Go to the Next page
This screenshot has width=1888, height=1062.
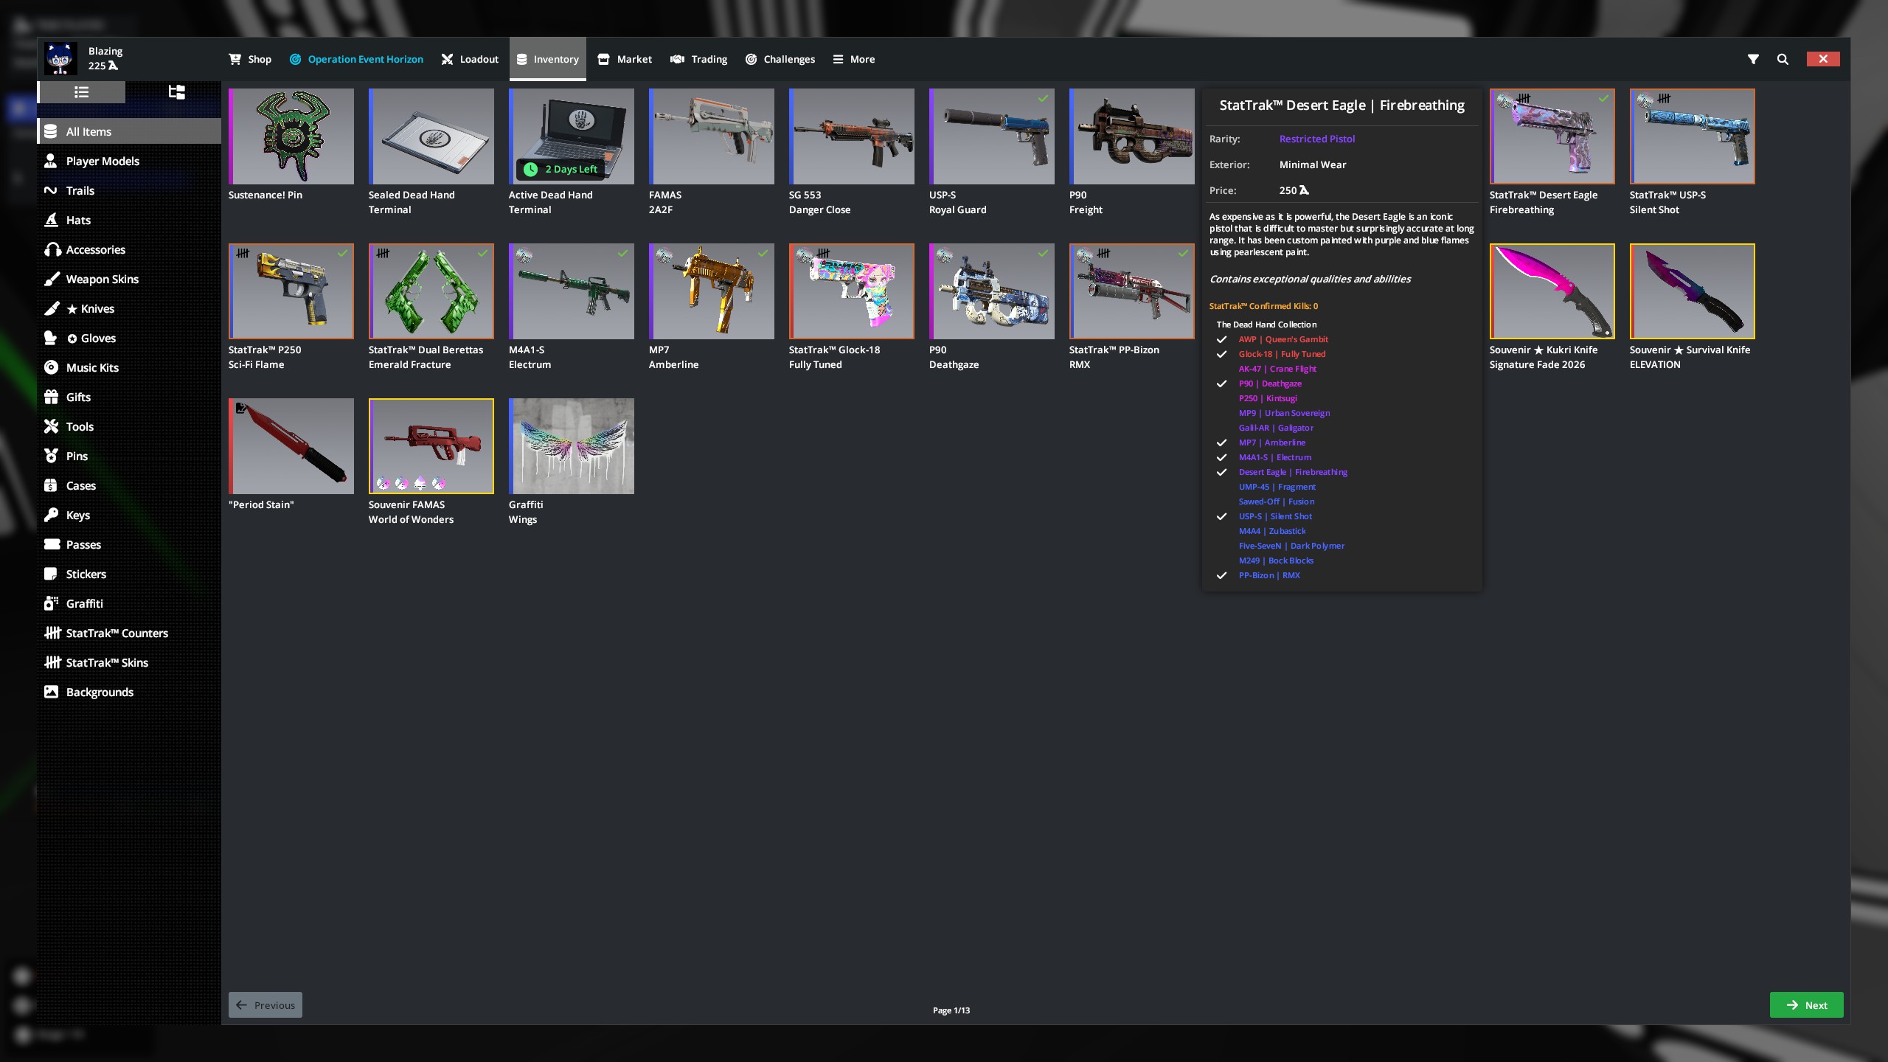pos(1806,1004)
